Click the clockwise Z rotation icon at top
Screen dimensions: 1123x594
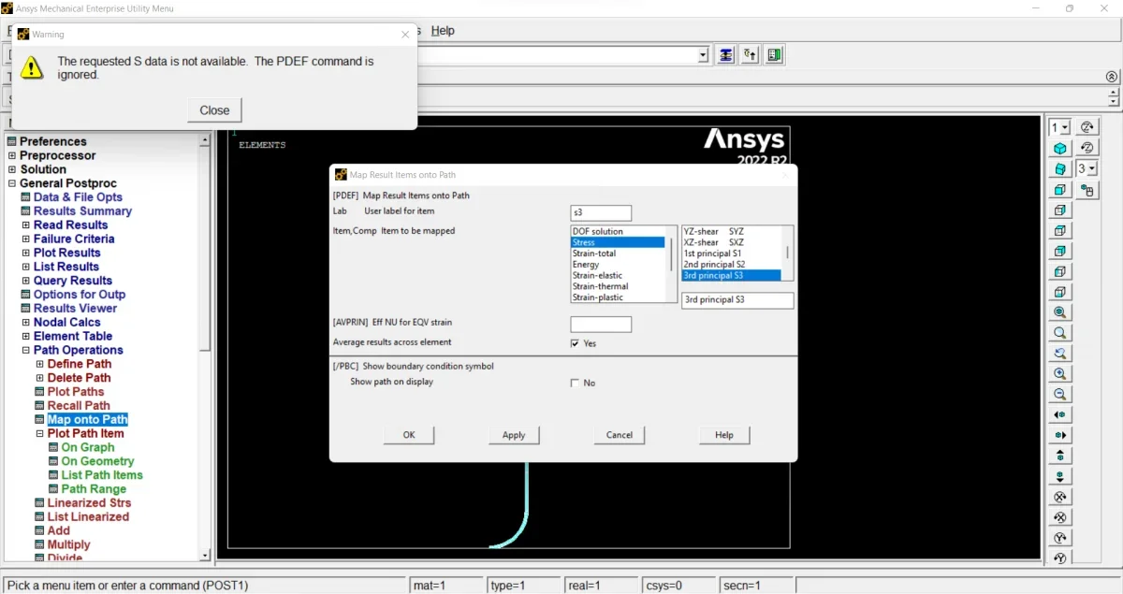[1087, 127]
